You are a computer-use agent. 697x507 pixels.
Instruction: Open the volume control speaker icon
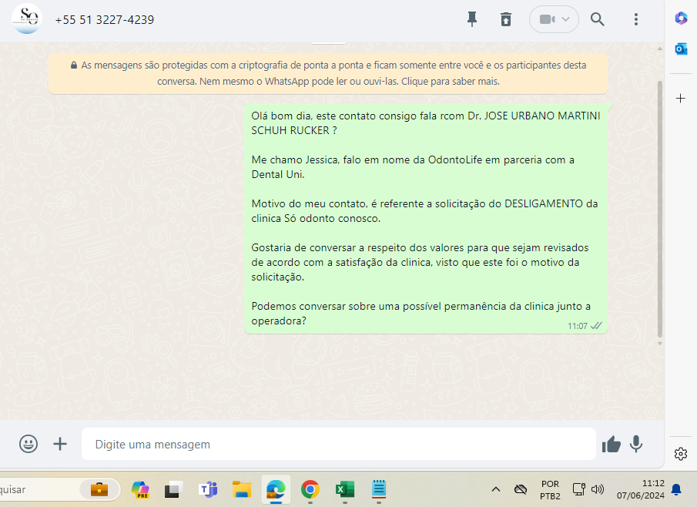(598, 489)
